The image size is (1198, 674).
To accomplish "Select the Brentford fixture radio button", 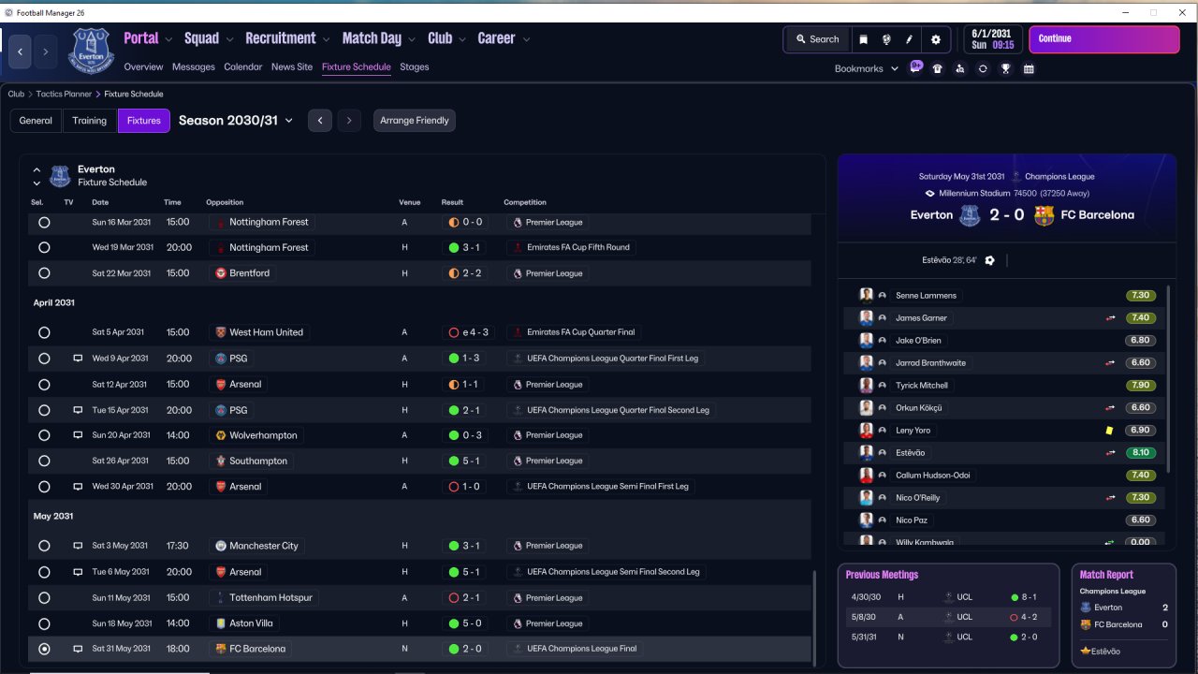I will [x=44, y=273].
